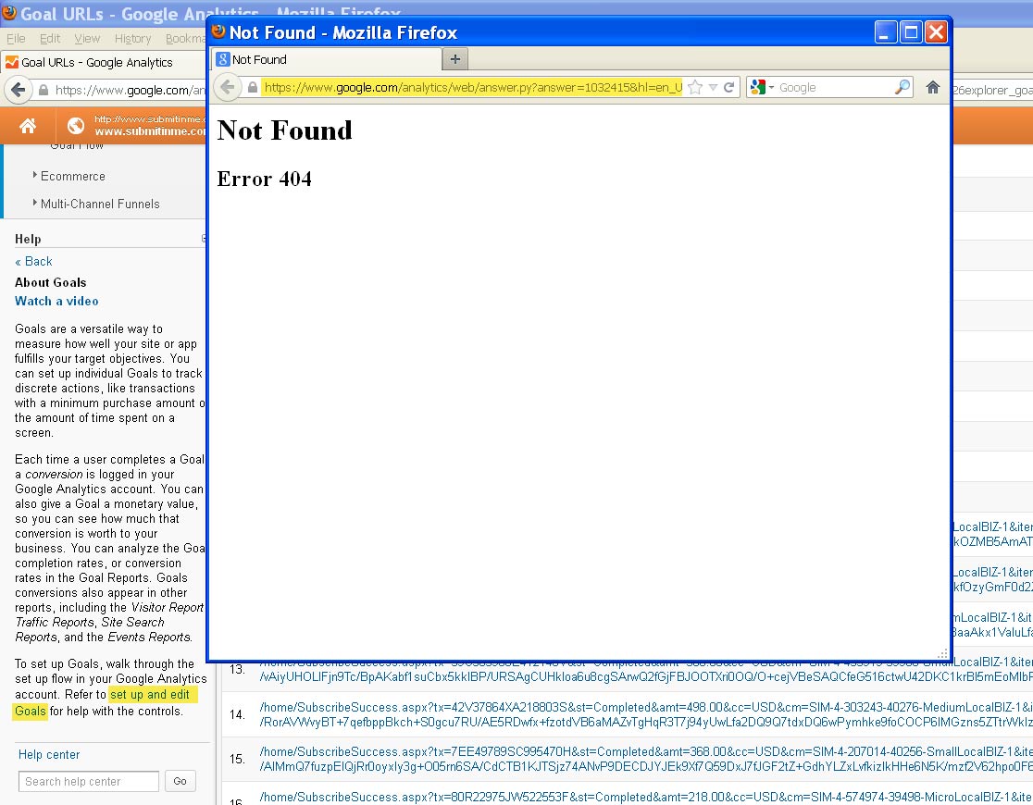Click the About Goals heading
This screenshot has height=805, width=1033.
51,282
